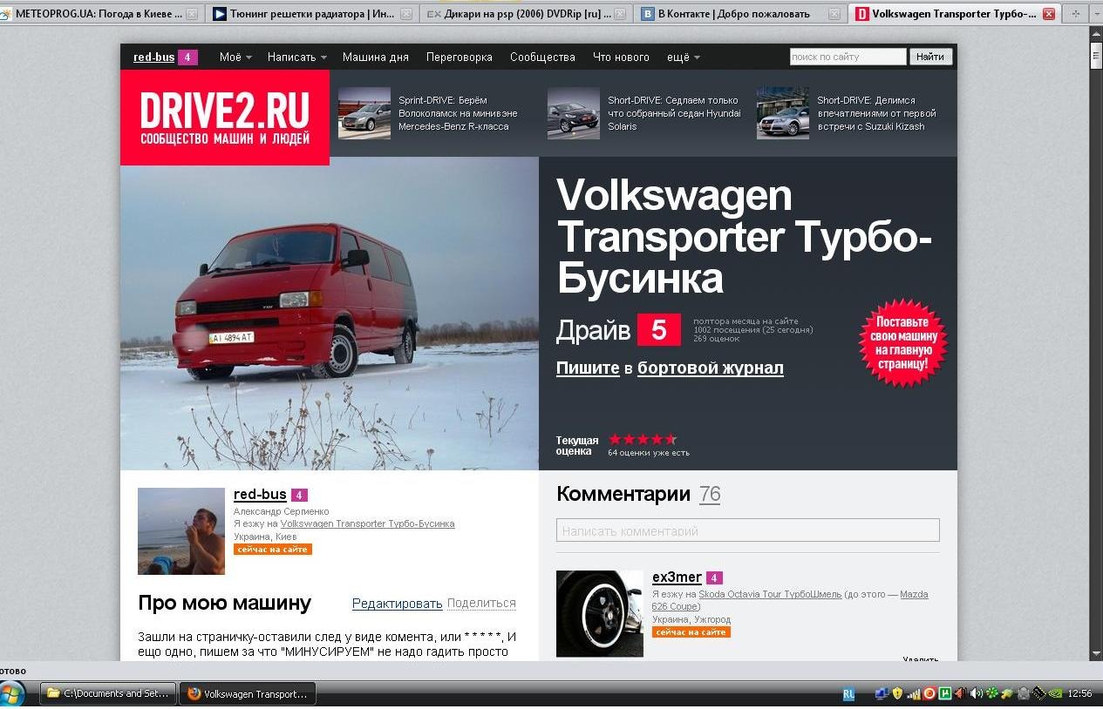Open the ex3mer user profile link
Viewport: 1103px width, 709px height.
677,577
